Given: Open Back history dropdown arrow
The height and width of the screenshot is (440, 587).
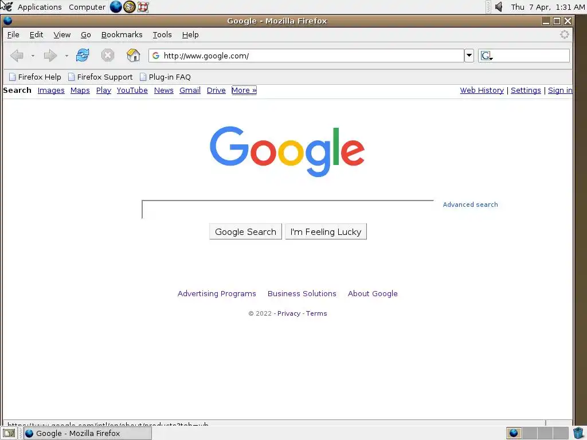Looking at the screenshot, I should click(33, 56).
